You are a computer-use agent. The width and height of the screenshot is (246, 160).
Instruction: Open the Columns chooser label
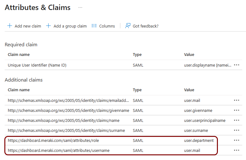pyautogui.click(x=107, y=26)
